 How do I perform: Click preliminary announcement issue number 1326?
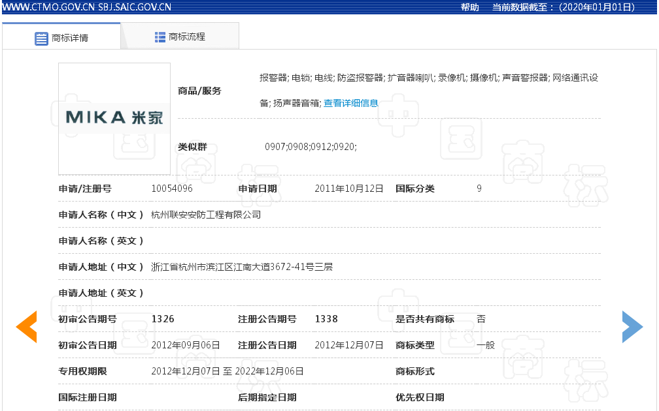click(163, 319)
